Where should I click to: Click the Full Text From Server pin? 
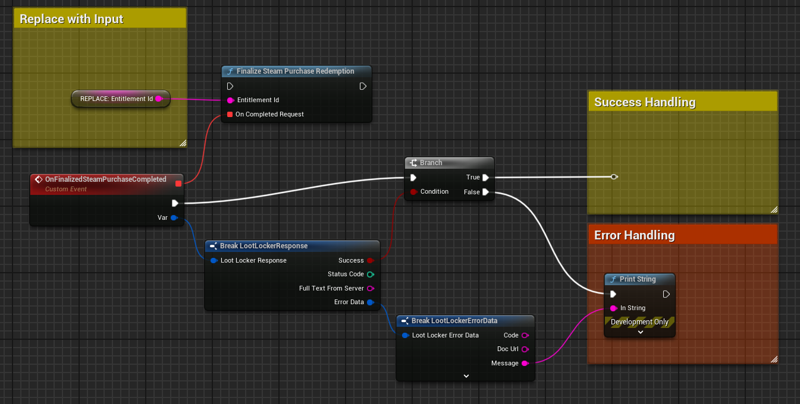pyautogui.click(x=370, y=288)
